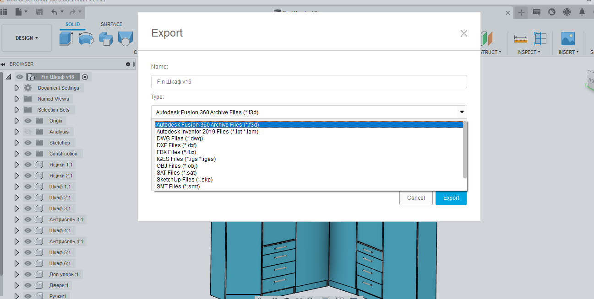This screenshot has height=299, width=594.
Task: Click the Двери:1 component icon
Action: (x=39, y=285)
